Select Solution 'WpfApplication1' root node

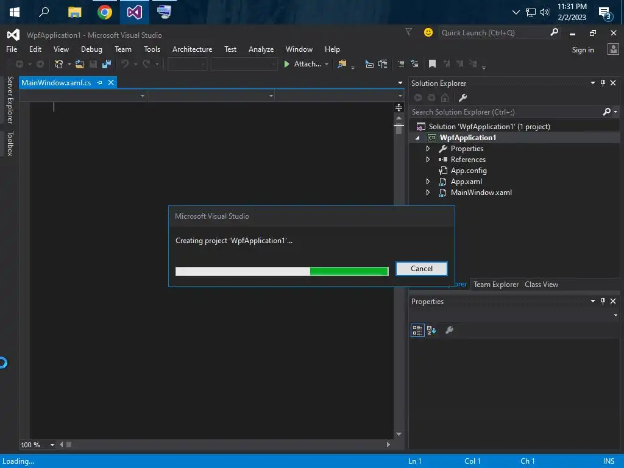(489, 127)
